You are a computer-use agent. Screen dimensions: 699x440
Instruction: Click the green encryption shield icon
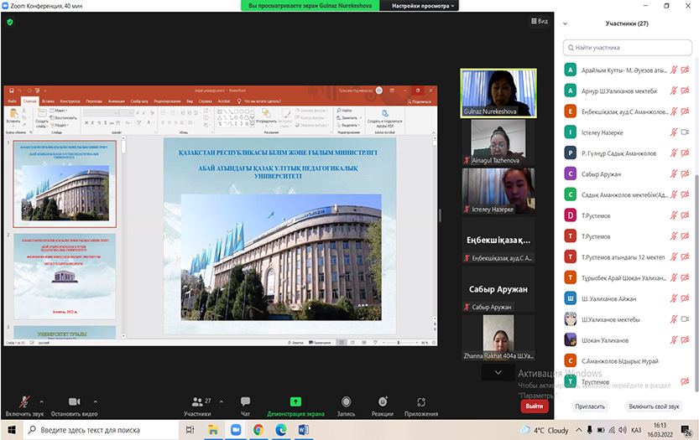pos(10,22)
